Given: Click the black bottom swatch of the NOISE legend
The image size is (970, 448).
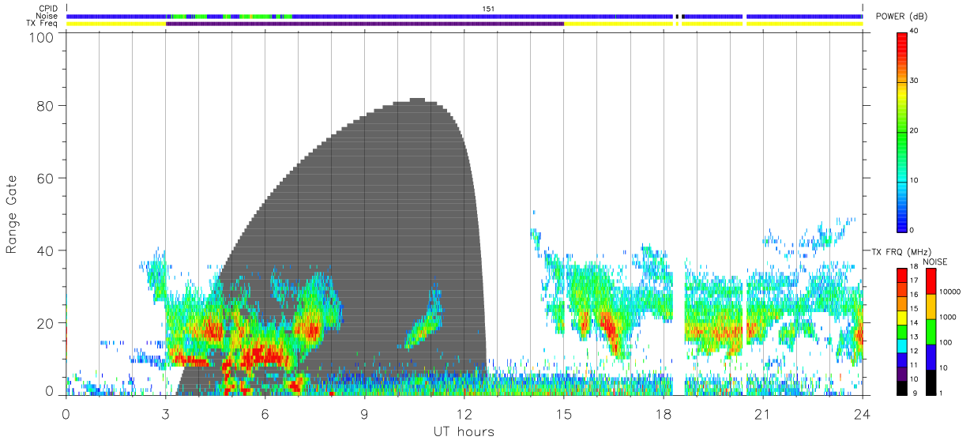Looking at the screenshot, I should [x=930, y=382].
